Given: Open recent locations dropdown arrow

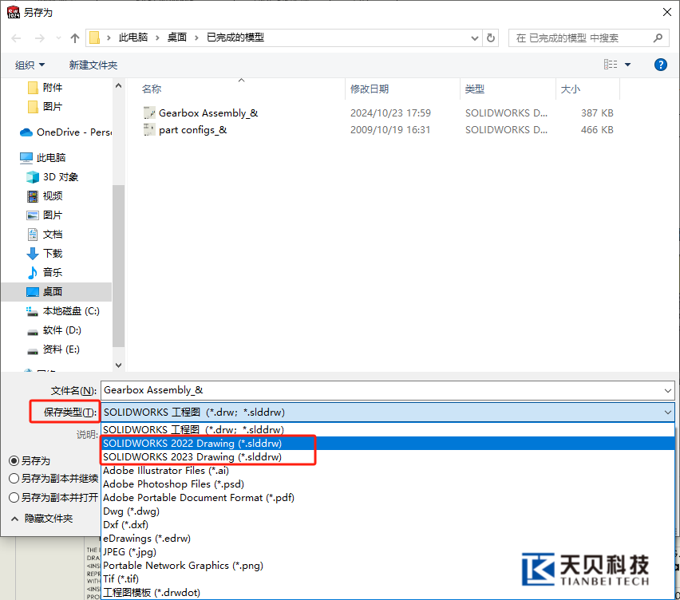Looking at the screenshot, I should click(58, 38).
